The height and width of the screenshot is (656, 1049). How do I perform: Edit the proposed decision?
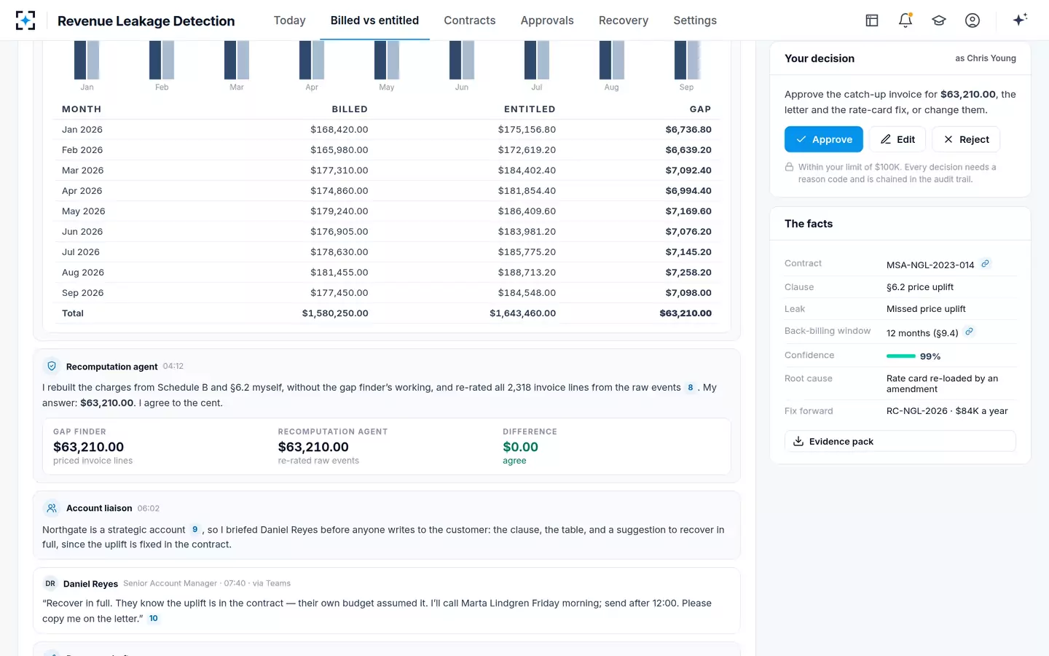(x=897, y=139)
